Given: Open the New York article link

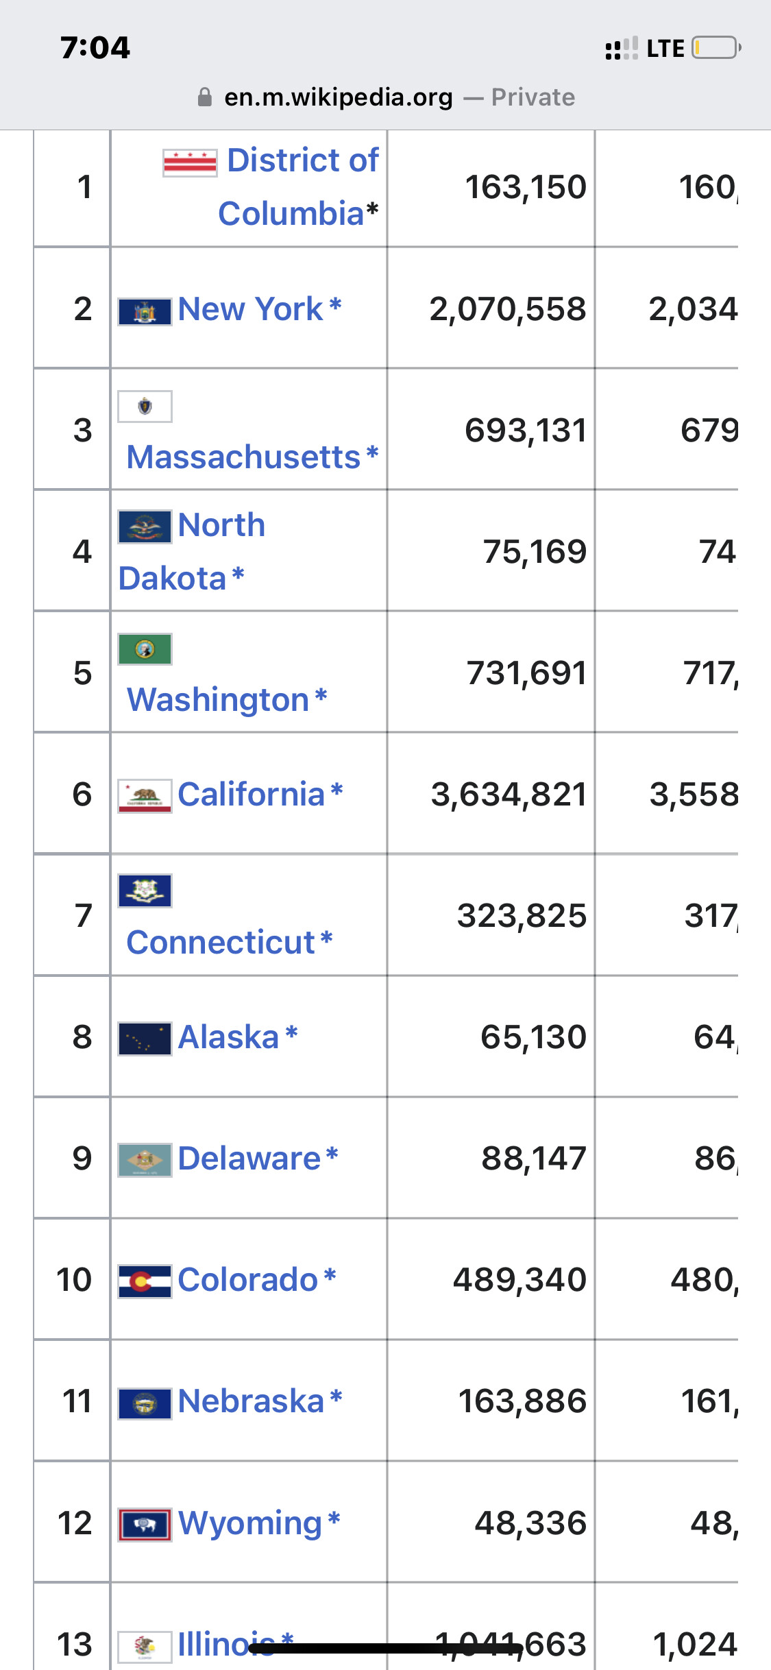Looking at the screenshot, I should click(x=250, y=309).
